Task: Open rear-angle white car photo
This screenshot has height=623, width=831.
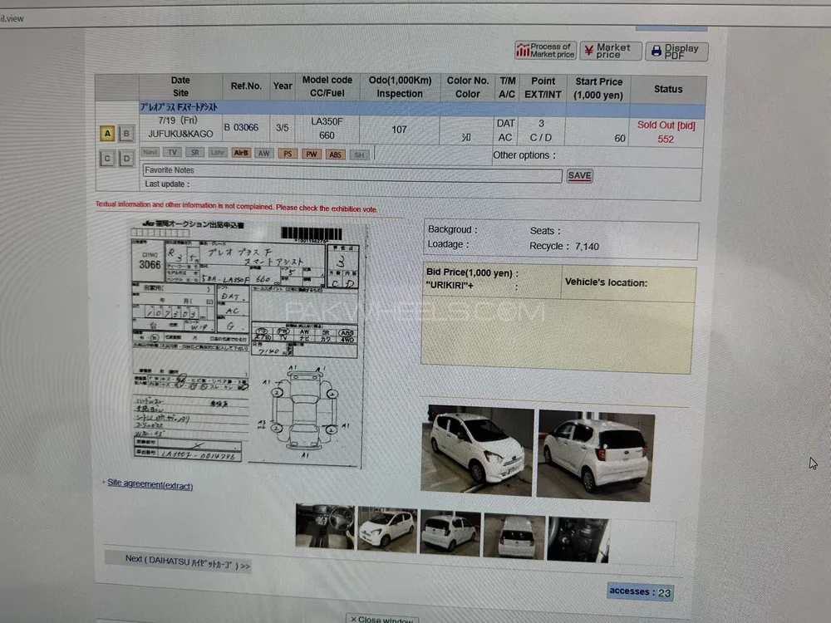Action: (x=596, y=455)
